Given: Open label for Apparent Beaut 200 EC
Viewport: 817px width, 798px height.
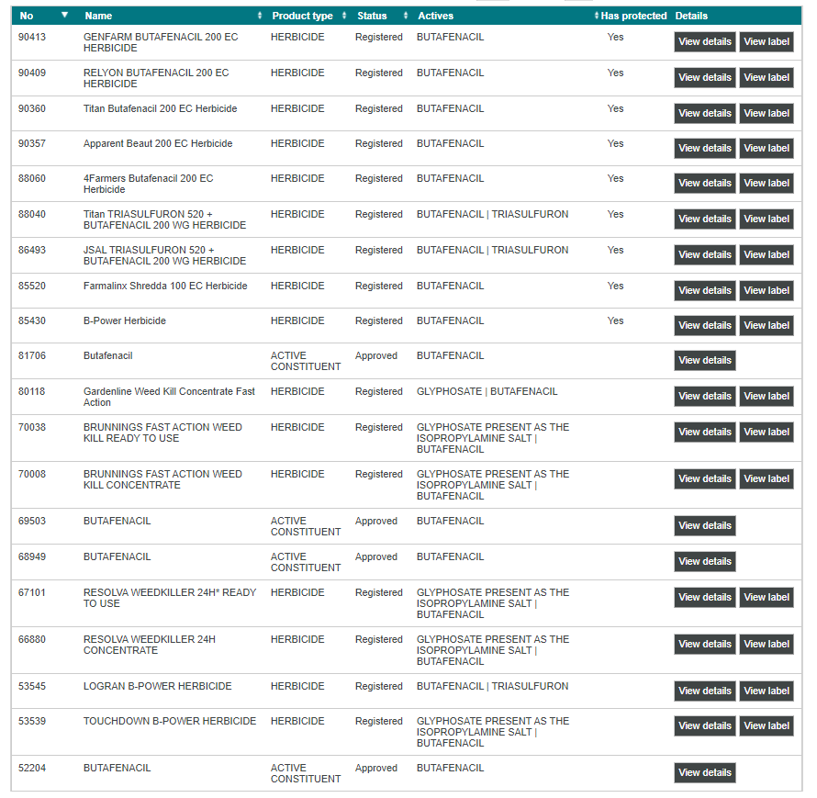Looking at the screenshot, I should pos(767,149).
